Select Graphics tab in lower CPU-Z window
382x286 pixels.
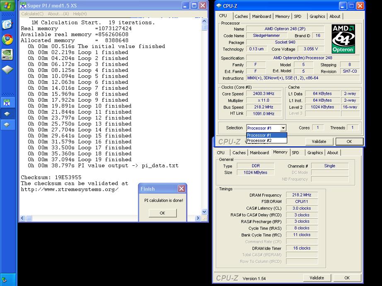point(315,153)
